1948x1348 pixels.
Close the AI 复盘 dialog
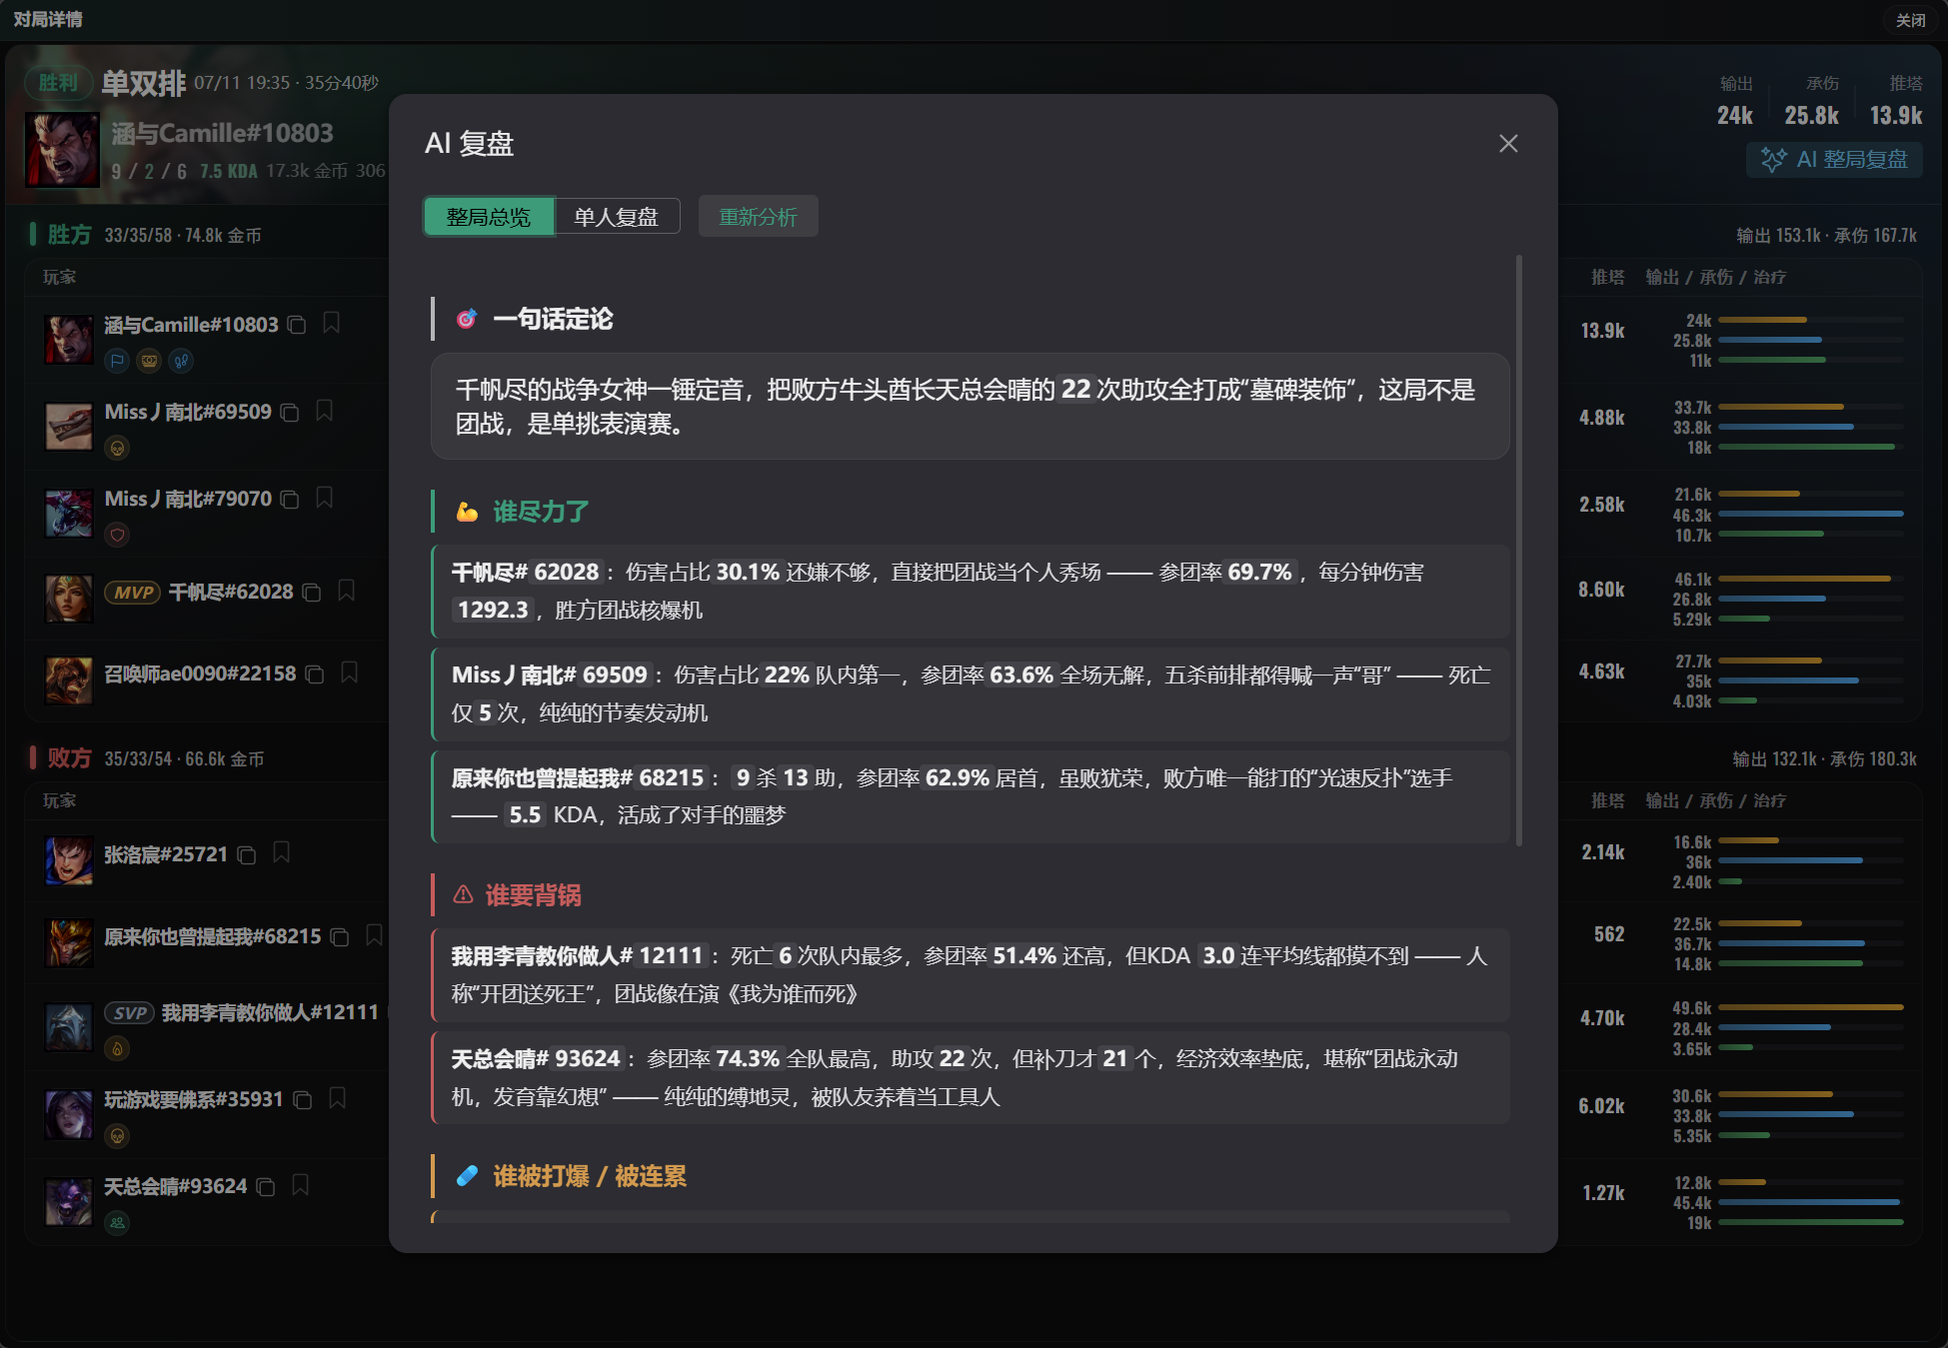point(1508,144)
